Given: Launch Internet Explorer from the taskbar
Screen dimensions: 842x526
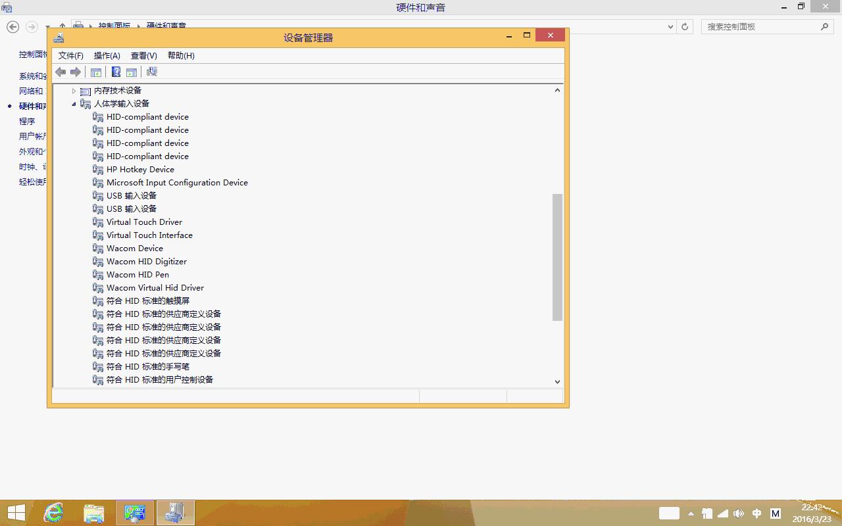Looking at the screenshot, I should click(x=53, y=513).
